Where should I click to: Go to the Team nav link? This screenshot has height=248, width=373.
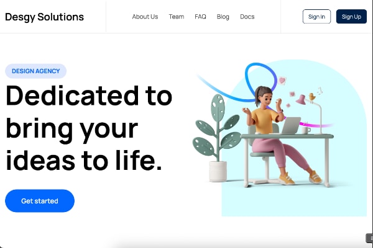[x=177, y=17]
